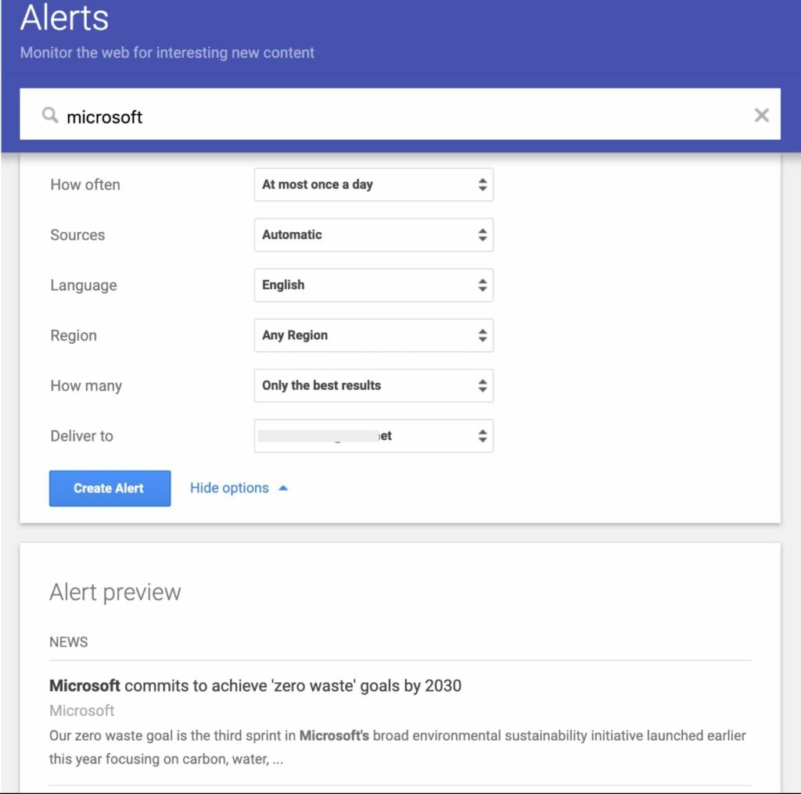This screenshot has height=794, width=801.
Task: Open the Deliver to email dropdown
Action: [373, 436]
